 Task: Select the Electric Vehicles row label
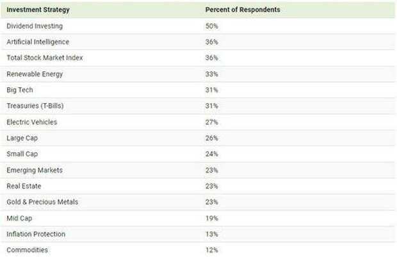click(x=32, y=122)
